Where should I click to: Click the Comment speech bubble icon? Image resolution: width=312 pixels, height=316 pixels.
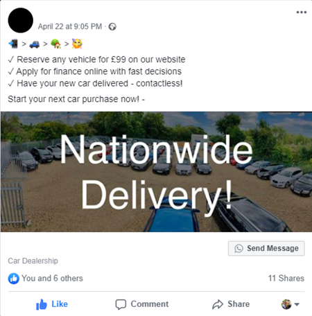(121, 304)
